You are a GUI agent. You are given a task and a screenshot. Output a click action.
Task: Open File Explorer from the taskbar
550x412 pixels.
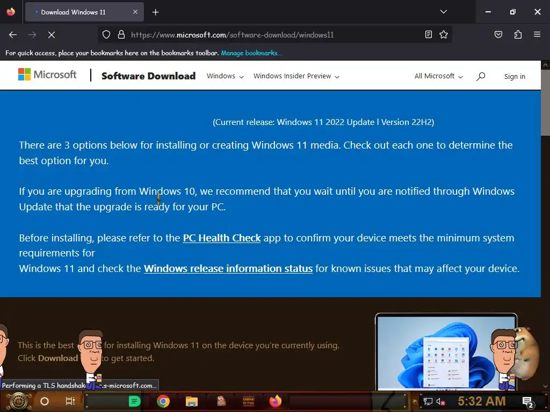tap(192, 401)
